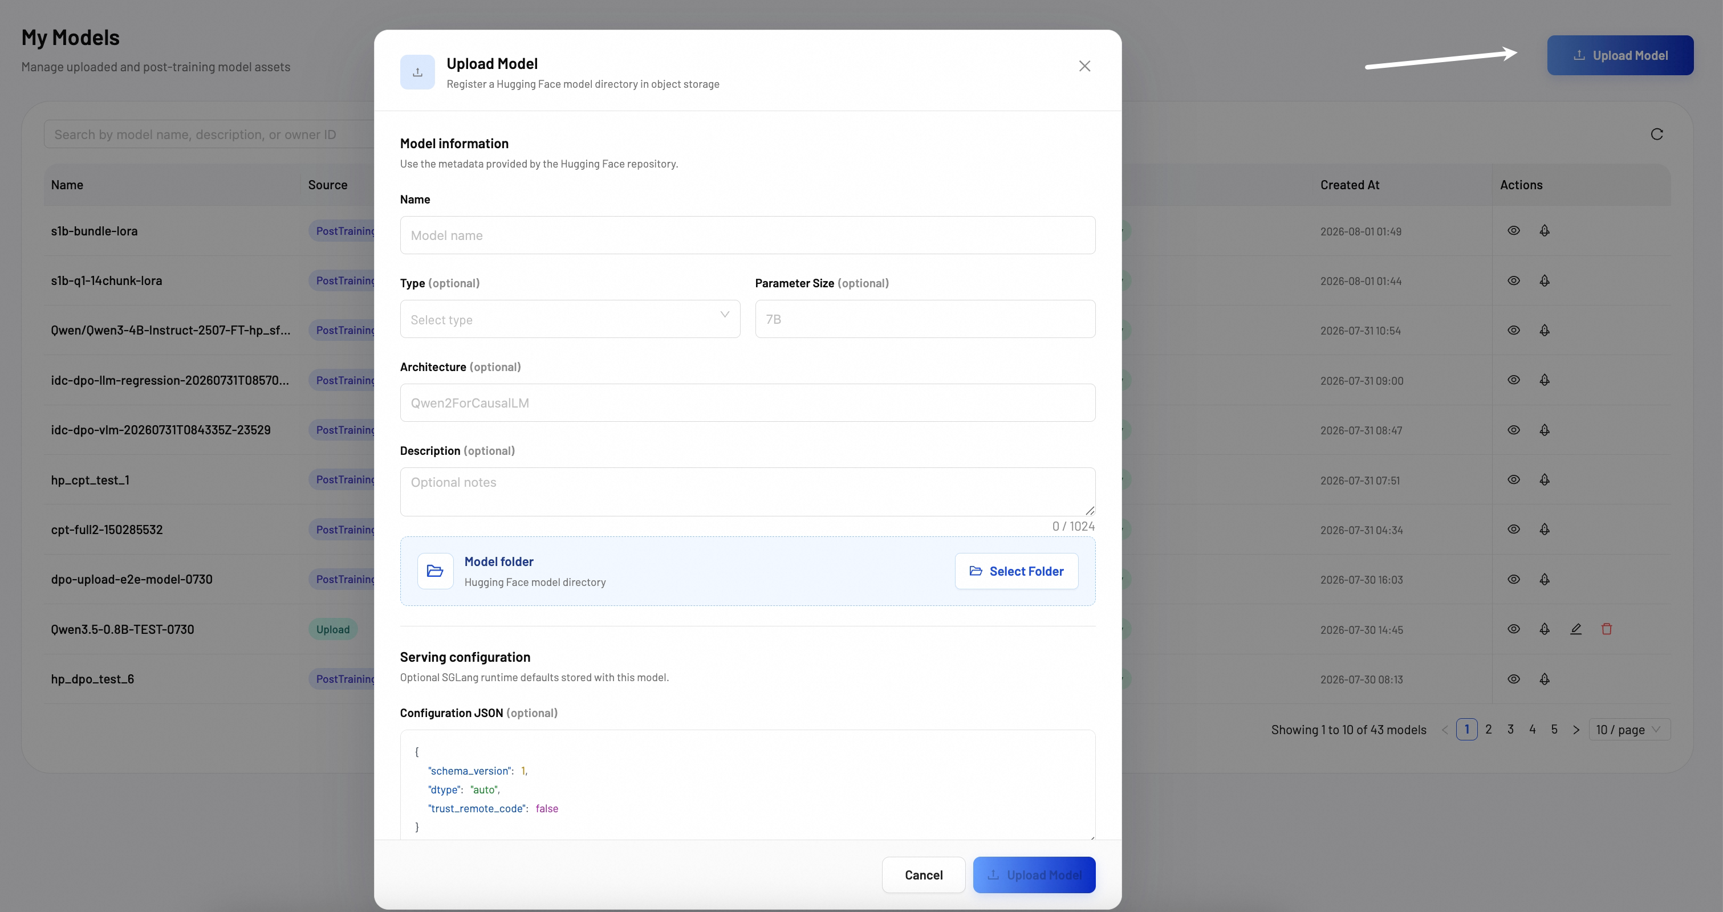The image size is (1723, 912).
Task: Refresh the models list
Action: [x=1656, y=135]
